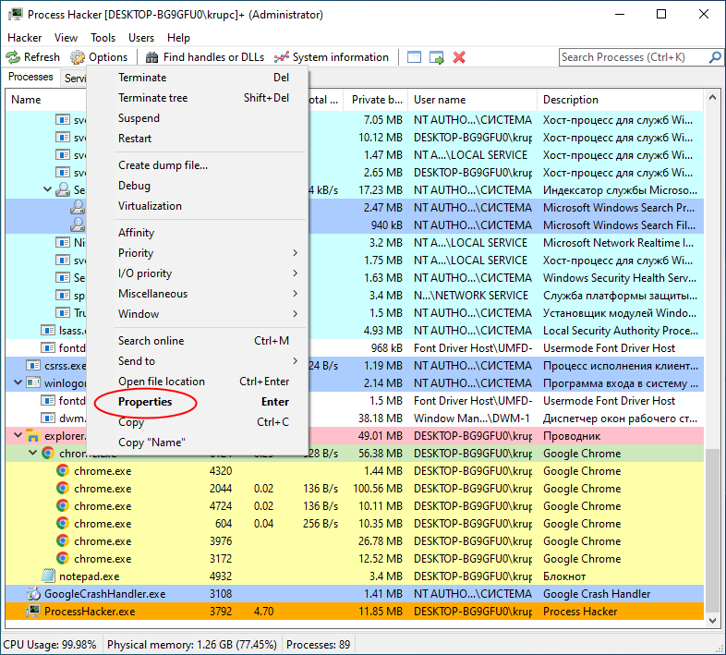Click the dwm process icon

[48, 418]
